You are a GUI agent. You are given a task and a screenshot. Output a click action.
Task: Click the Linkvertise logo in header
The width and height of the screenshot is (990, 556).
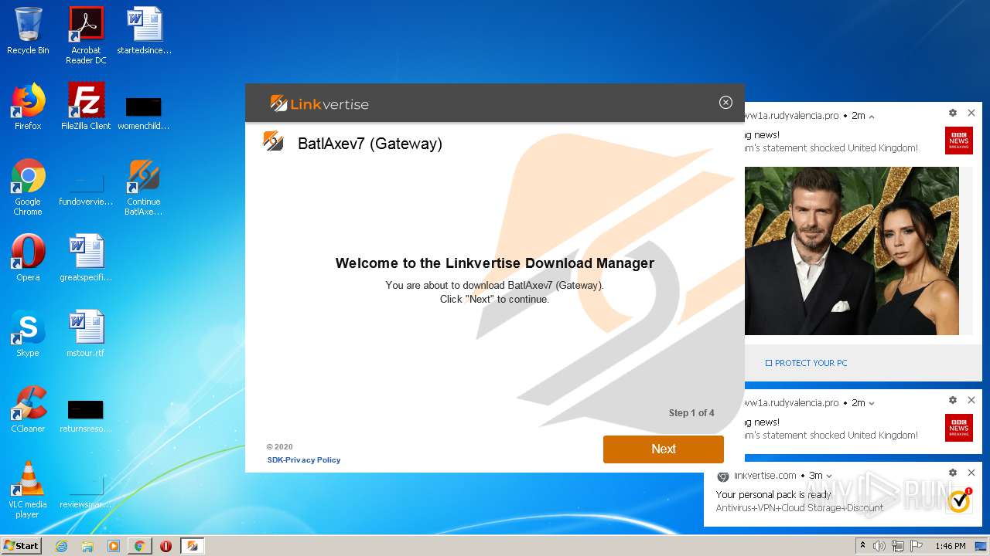coord(319,103)
